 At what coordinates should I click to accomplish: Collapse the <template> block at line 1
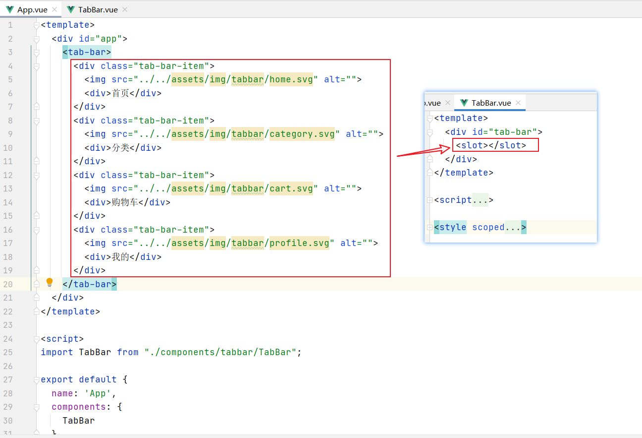point(36,25)
